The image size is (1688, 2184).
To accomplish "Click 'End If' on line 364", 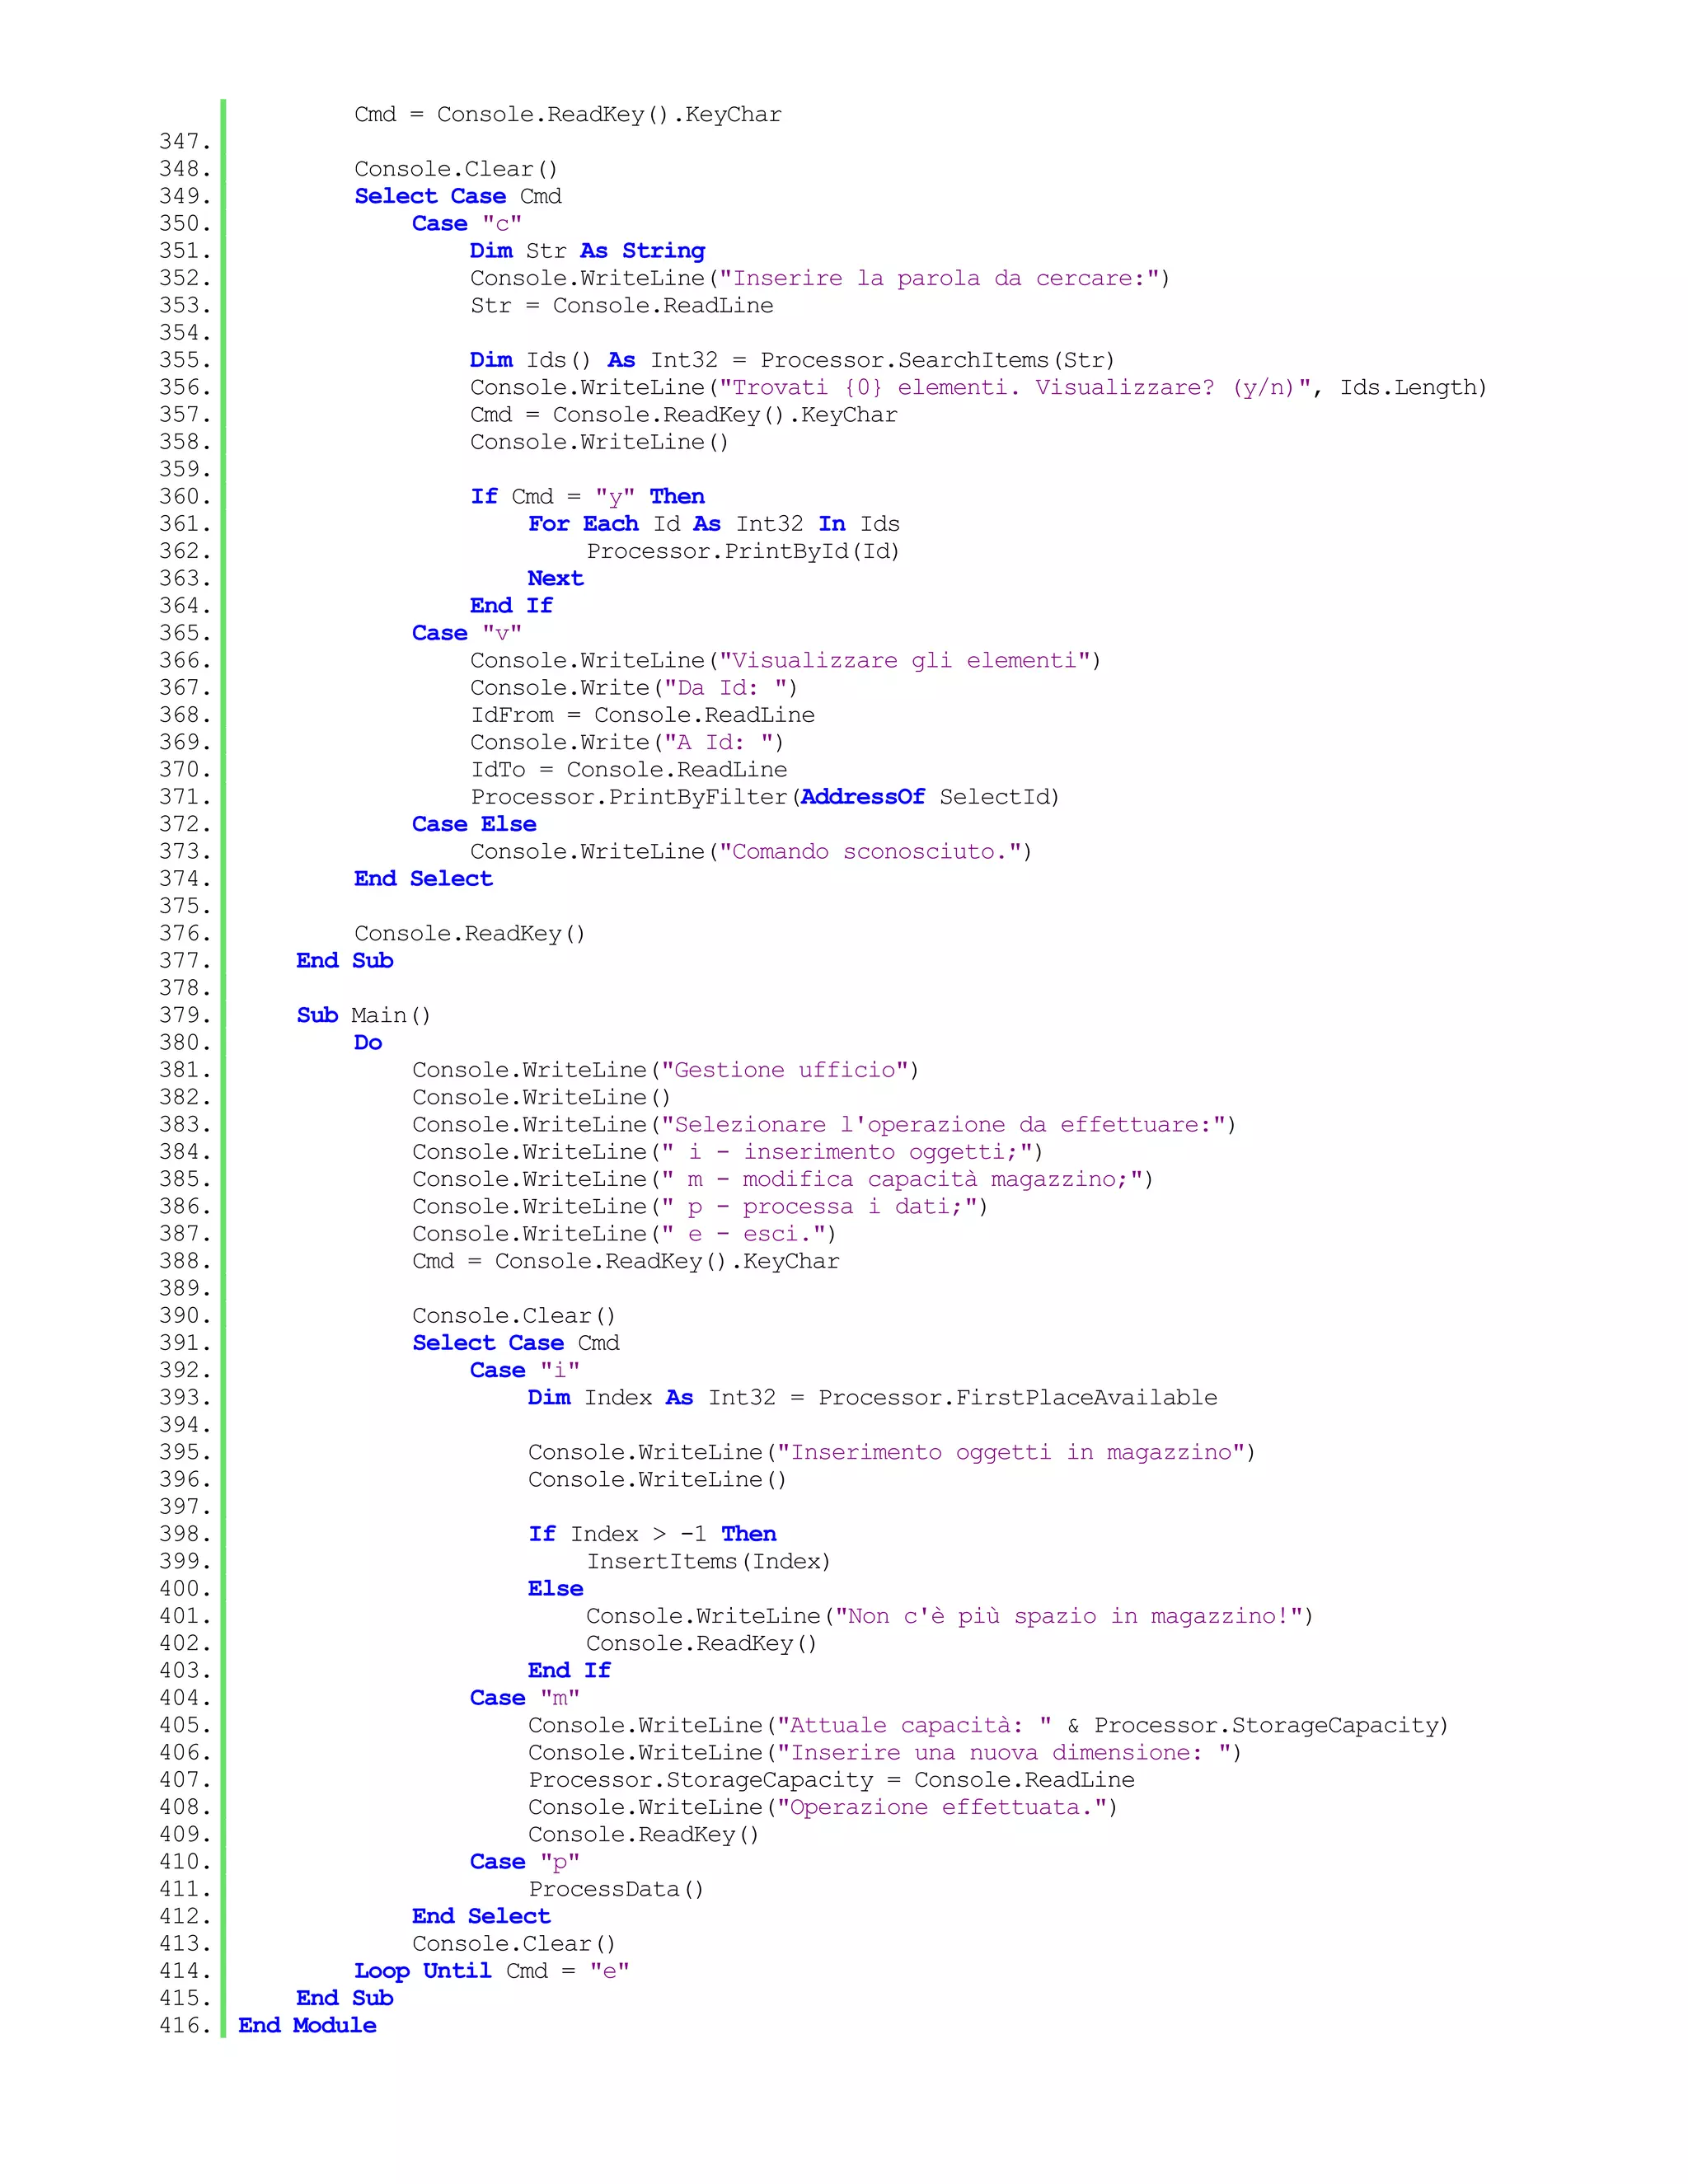I will click(x=511, y=606).
